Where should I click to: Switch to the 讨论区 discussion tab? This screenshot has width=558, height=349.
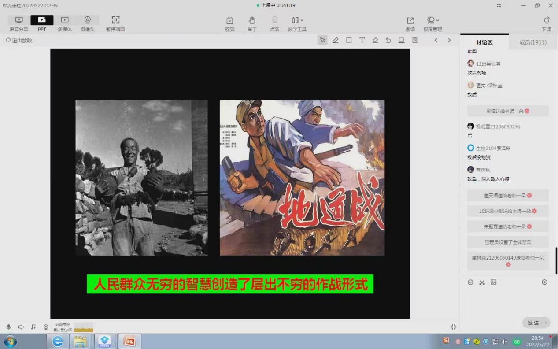click(x=484, y=42)
